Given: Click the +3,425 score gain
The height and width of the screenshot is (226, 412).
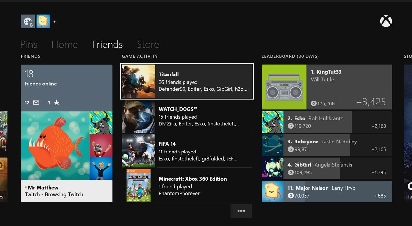Looking at the screenshot, I should (x=371, y=102).
